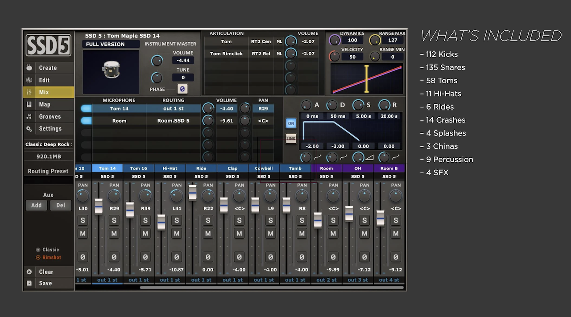Click the Dynamics knob

335,40
